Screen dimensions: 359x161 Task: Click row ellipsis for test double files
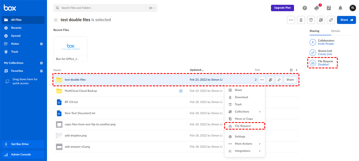tap(262, 80)
